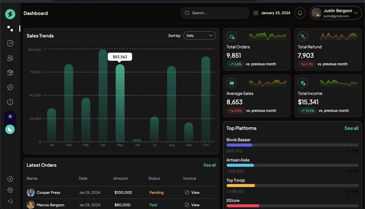Open the Sort by Daily dropdown
Viewport: 365px width, 209px height.
pyautogui.click(x=200, y=36)
